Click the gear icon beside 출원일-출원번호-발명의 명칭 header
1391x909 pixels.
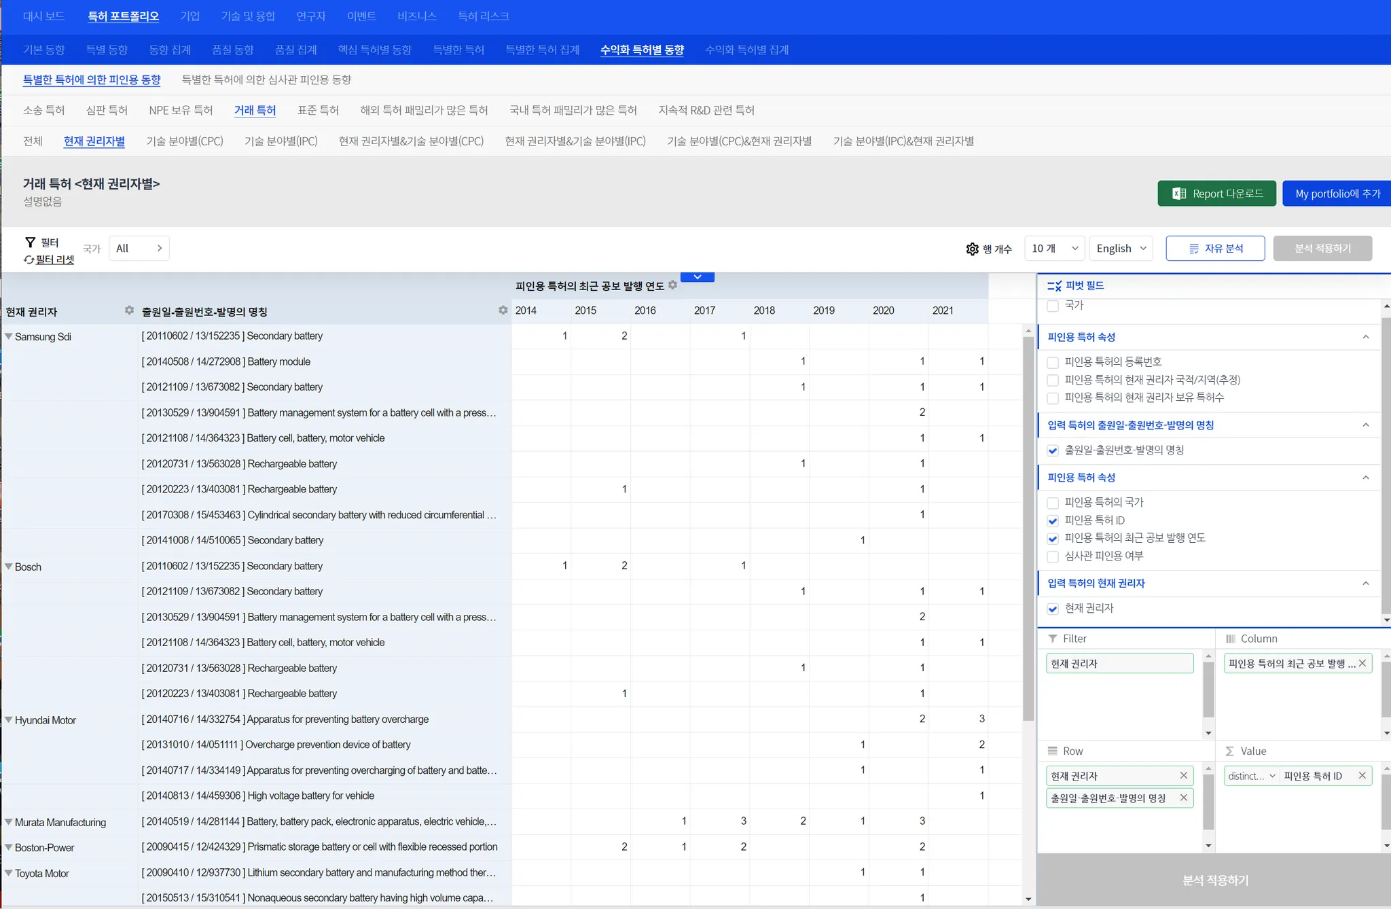503,310
